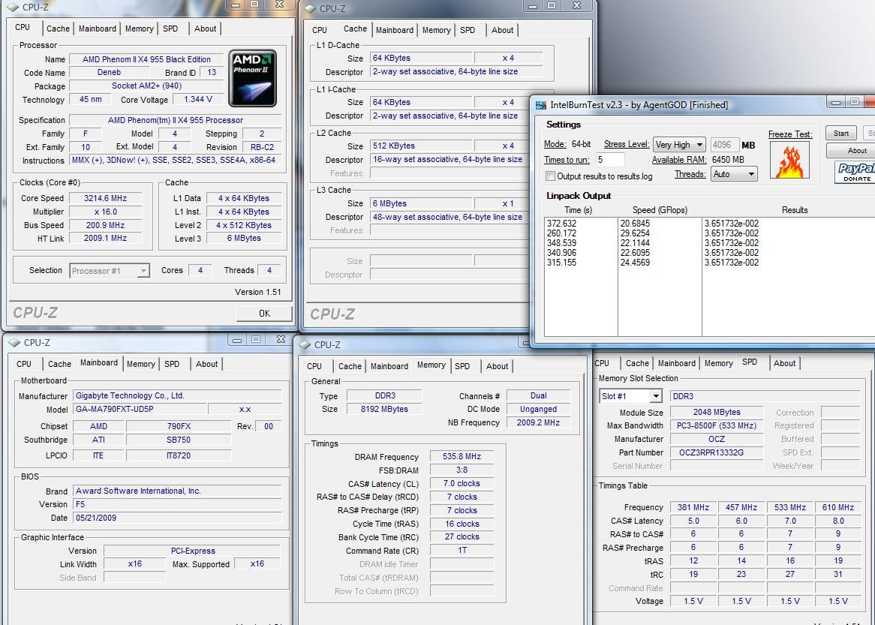Click CPU-Z title icon in Cache window

[310, 8]
